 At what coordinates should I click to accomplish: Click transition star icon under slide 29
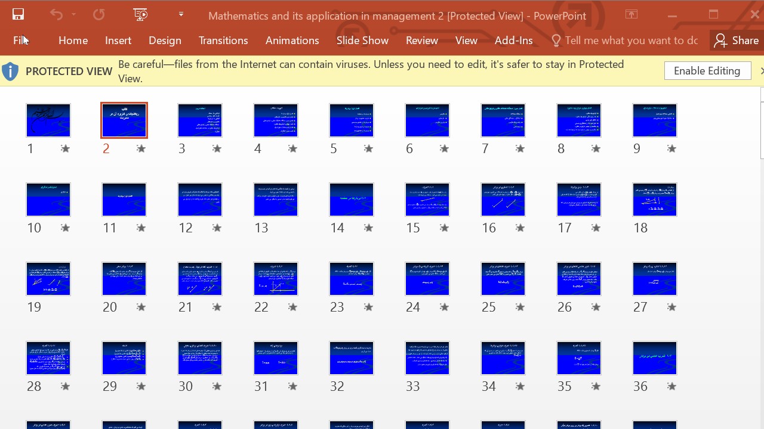click(x=141, y=386)
